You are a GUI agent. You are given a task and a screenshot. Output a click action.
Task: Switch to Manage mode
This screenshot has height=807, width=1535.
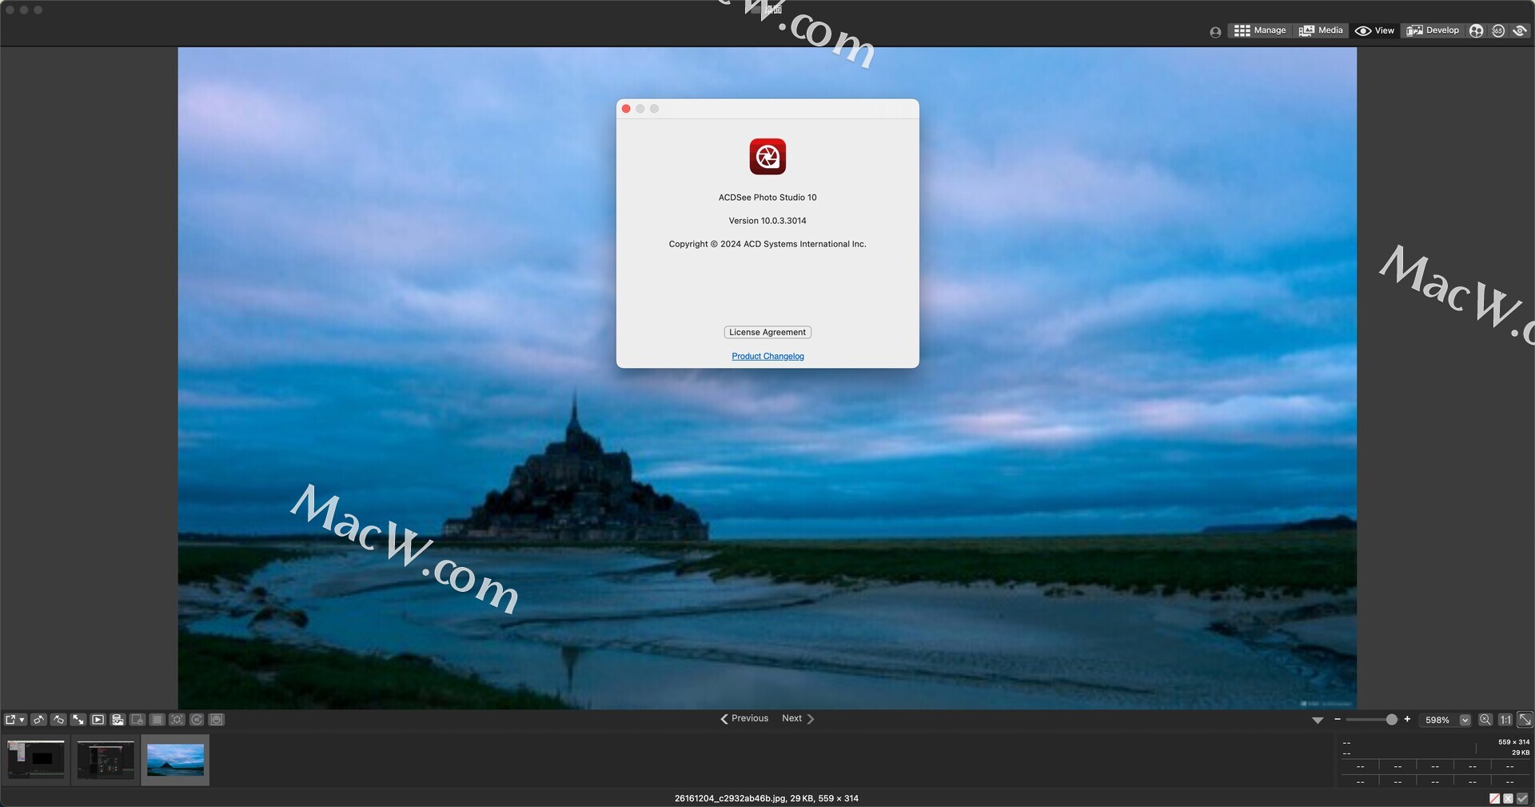pos(1260,30)
